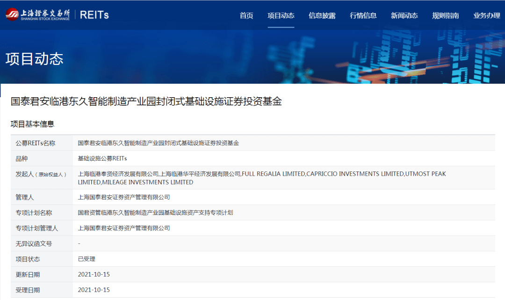Open the 规则指南 menu item
This screenshot has height=300, width=505.
pos(446,15)
